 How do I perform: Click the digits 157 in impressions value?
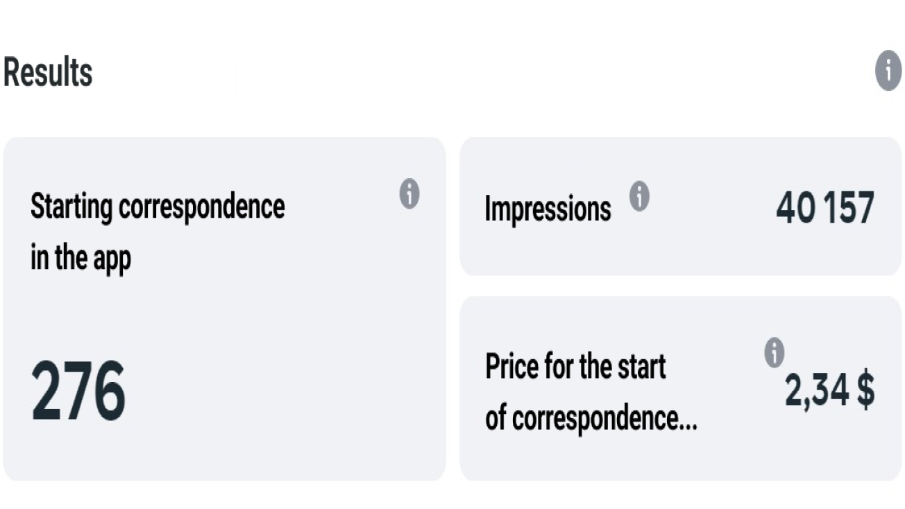[x=848, y=207]
